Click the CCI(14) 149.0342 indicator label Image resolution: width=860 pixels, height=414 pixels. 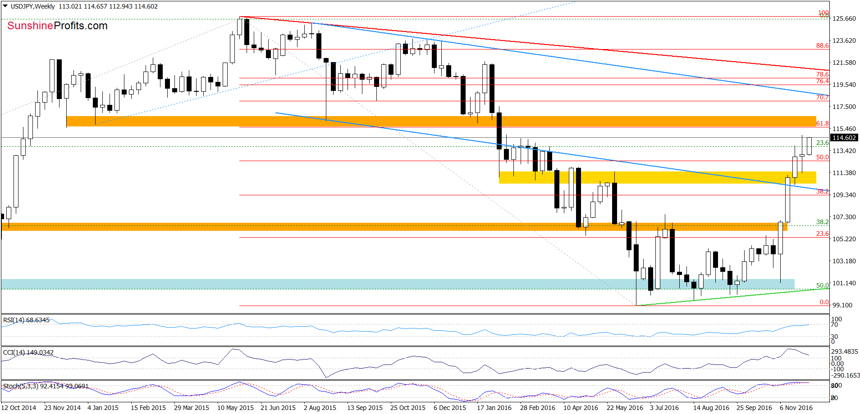[x=28, y=352]
